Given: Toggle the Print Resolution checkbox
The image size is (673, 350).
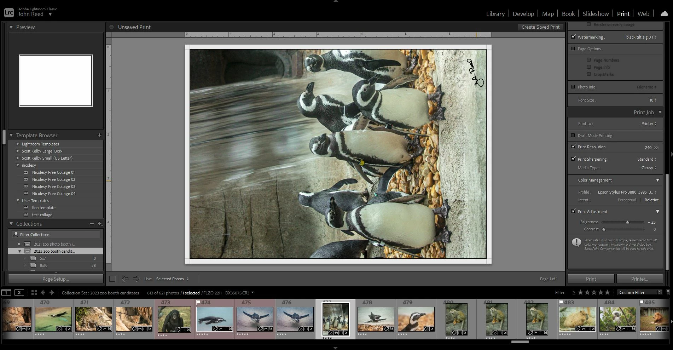Looking at the screenshot, I should [573, 146].
